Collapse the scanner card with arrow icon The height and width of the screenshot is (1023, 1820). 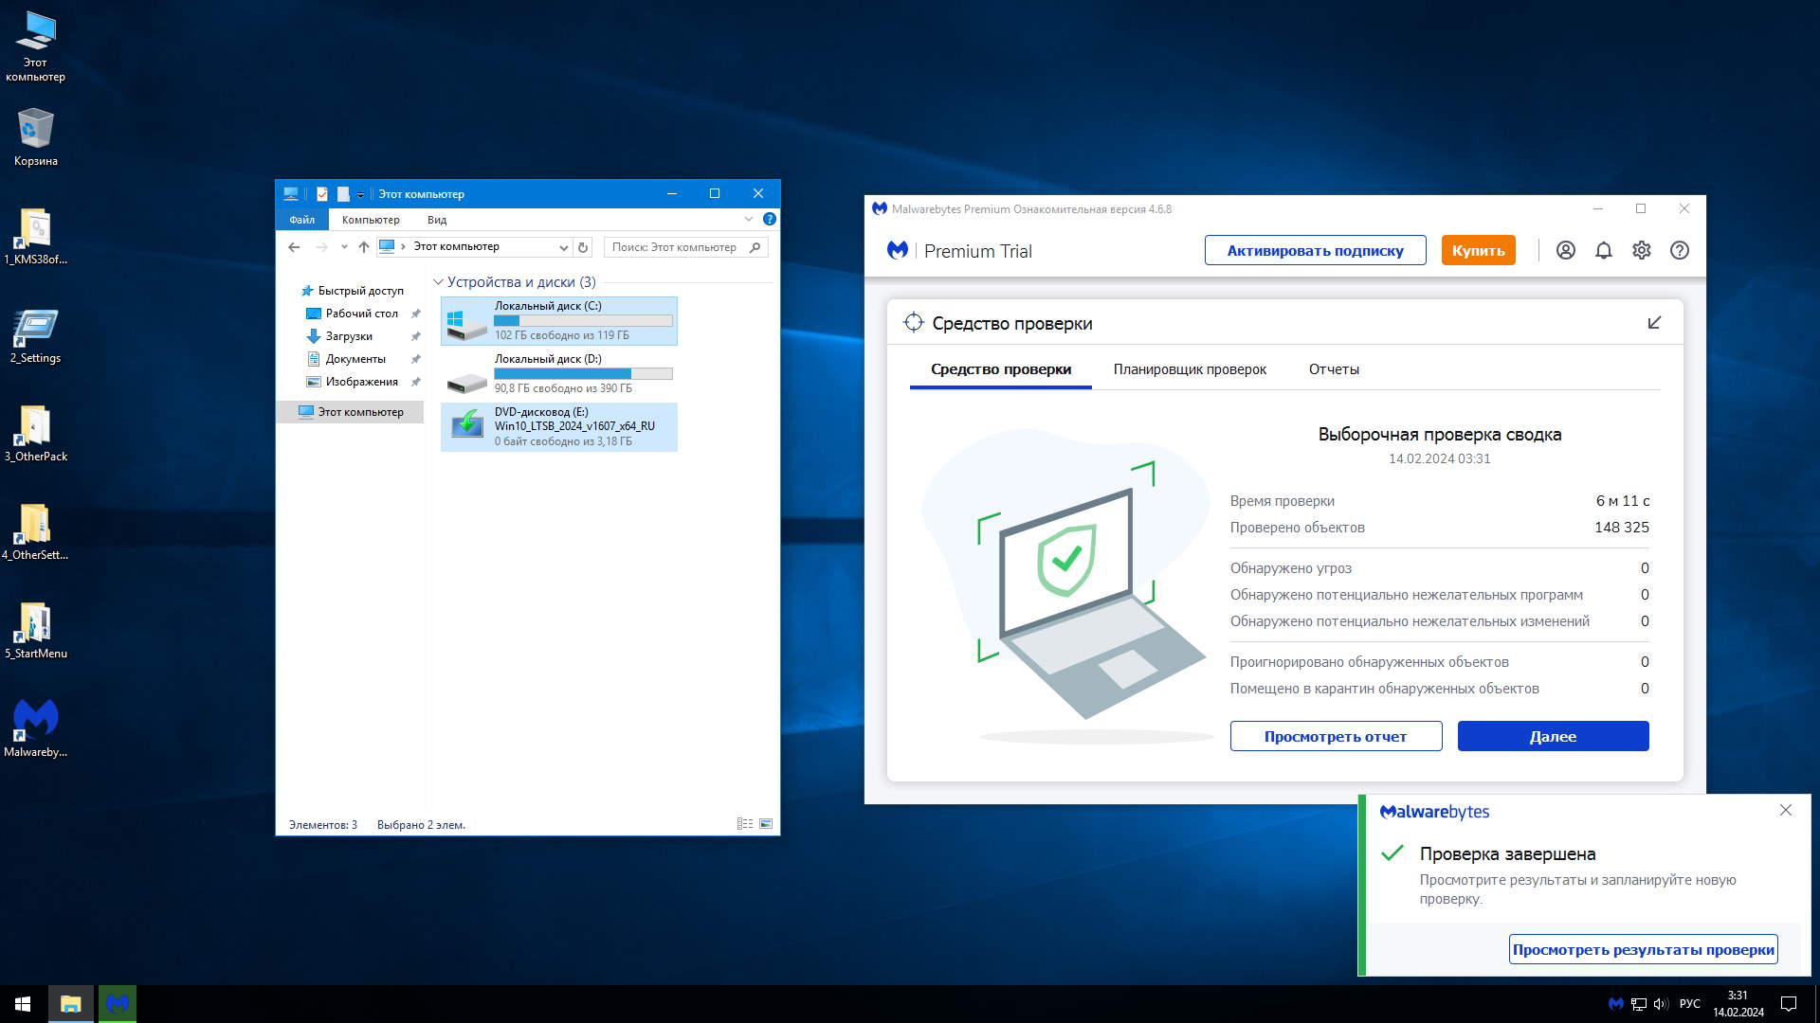[1654, 323]
